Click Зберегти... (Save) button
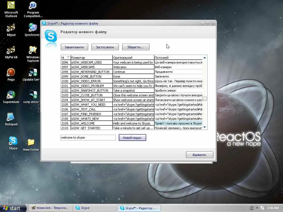 pos(136,47)
